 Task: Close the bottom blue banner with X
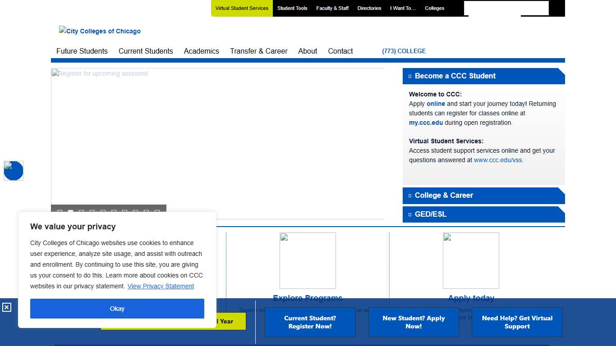coord(7,307)
